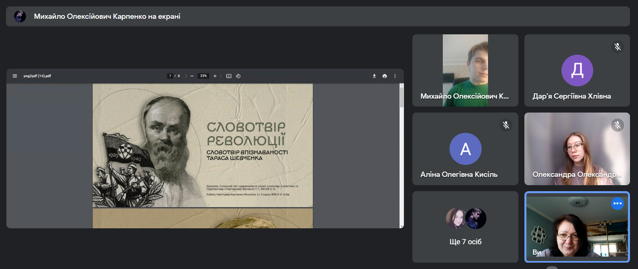This screenshot has width=638, height=269.
Task: Open the PDF viewer more actions menu
Action: point(395,76)
